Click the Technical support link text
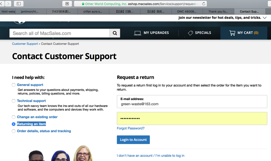Viewport: 271px width, 161px height. pyautogui.click(x=31, y=101)
